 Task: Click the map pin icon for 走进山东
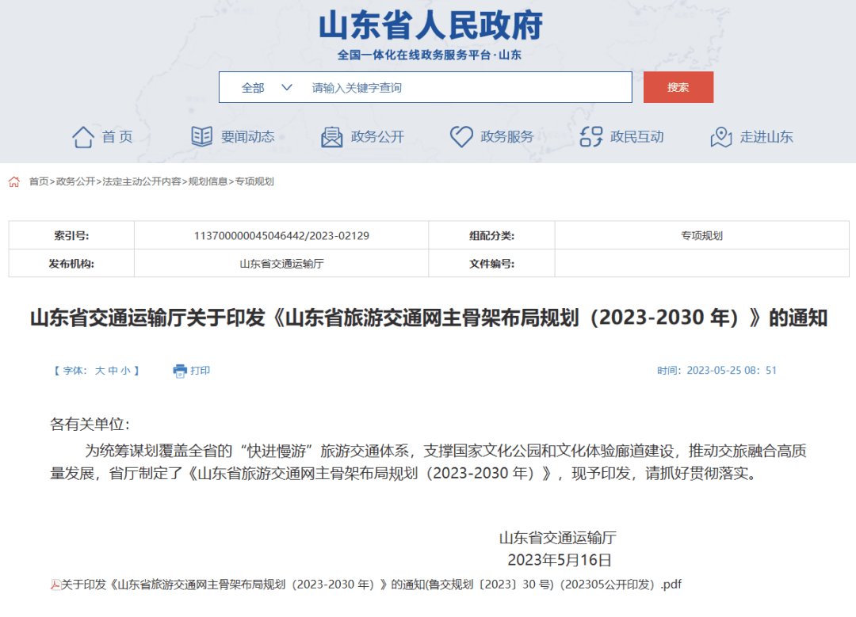pyautogui.click(x=720, y=137)
